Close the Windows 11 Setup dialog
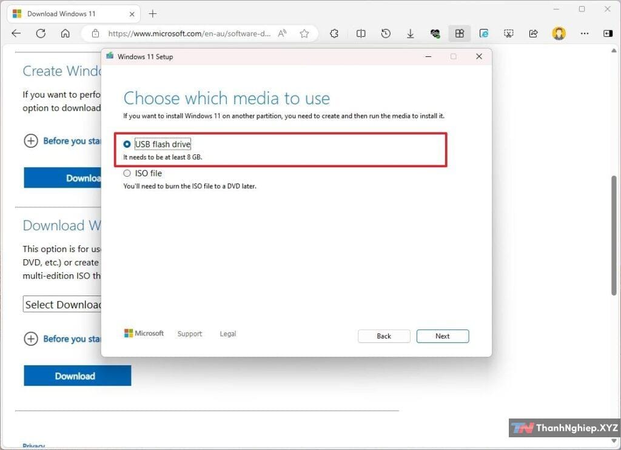Screen dimensions: 621x450 click(x=479, y=56)
